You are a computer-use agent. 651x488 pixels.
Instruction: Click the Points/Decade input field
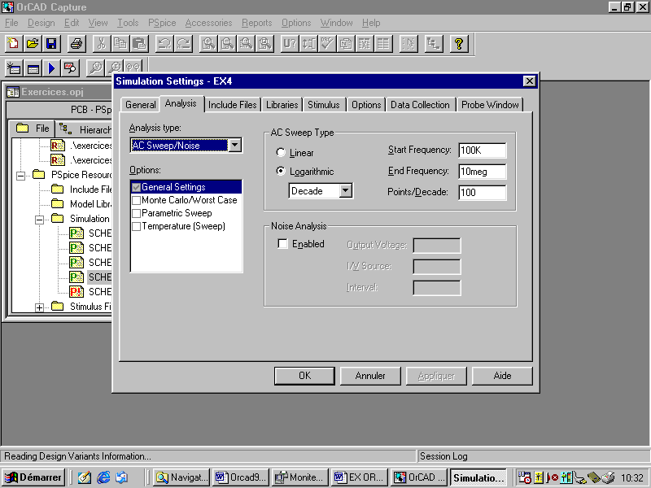pos(483,193)
